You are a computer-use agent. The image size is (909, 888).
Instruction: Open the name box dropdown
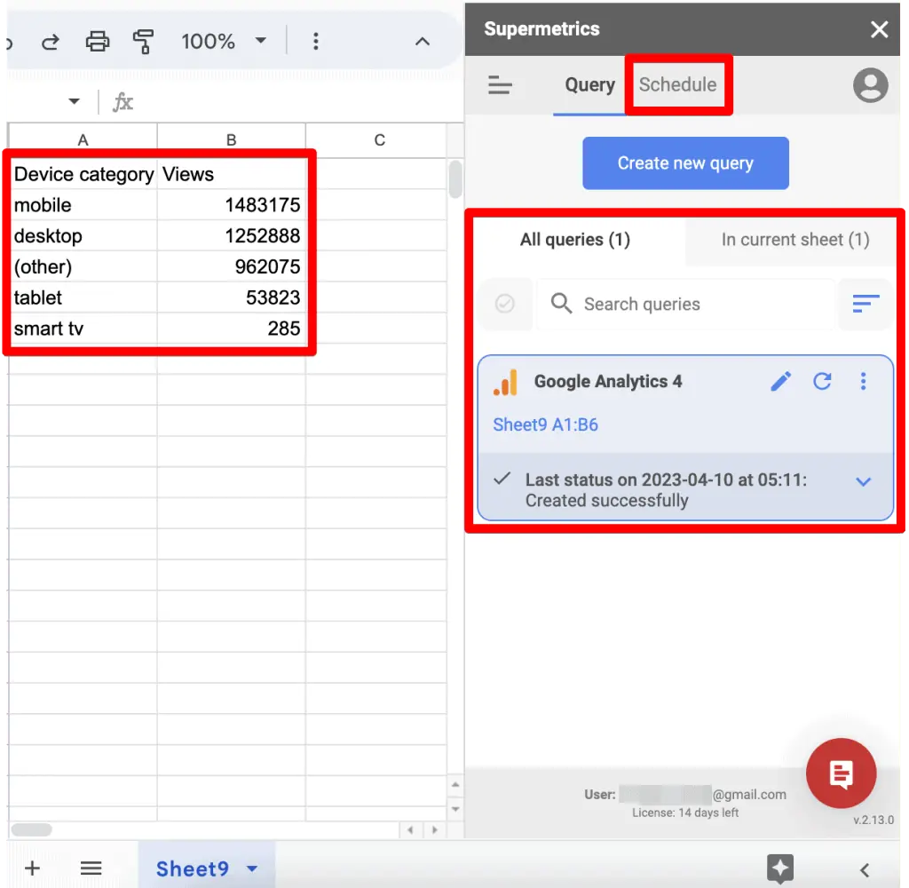pyautogui.click(x=73, y=101)
